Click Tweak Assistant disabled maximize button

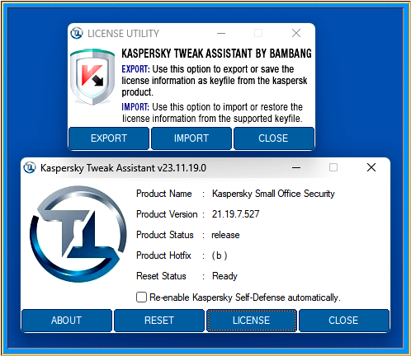point(333,167)
